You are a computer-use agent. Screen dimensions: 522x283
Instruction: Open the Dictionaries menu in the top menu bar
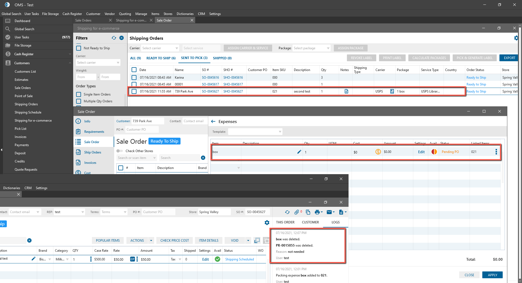pos(185,14)
